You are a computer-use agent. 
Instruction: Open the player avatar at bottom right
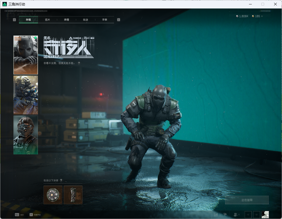(x=265, y=215)
